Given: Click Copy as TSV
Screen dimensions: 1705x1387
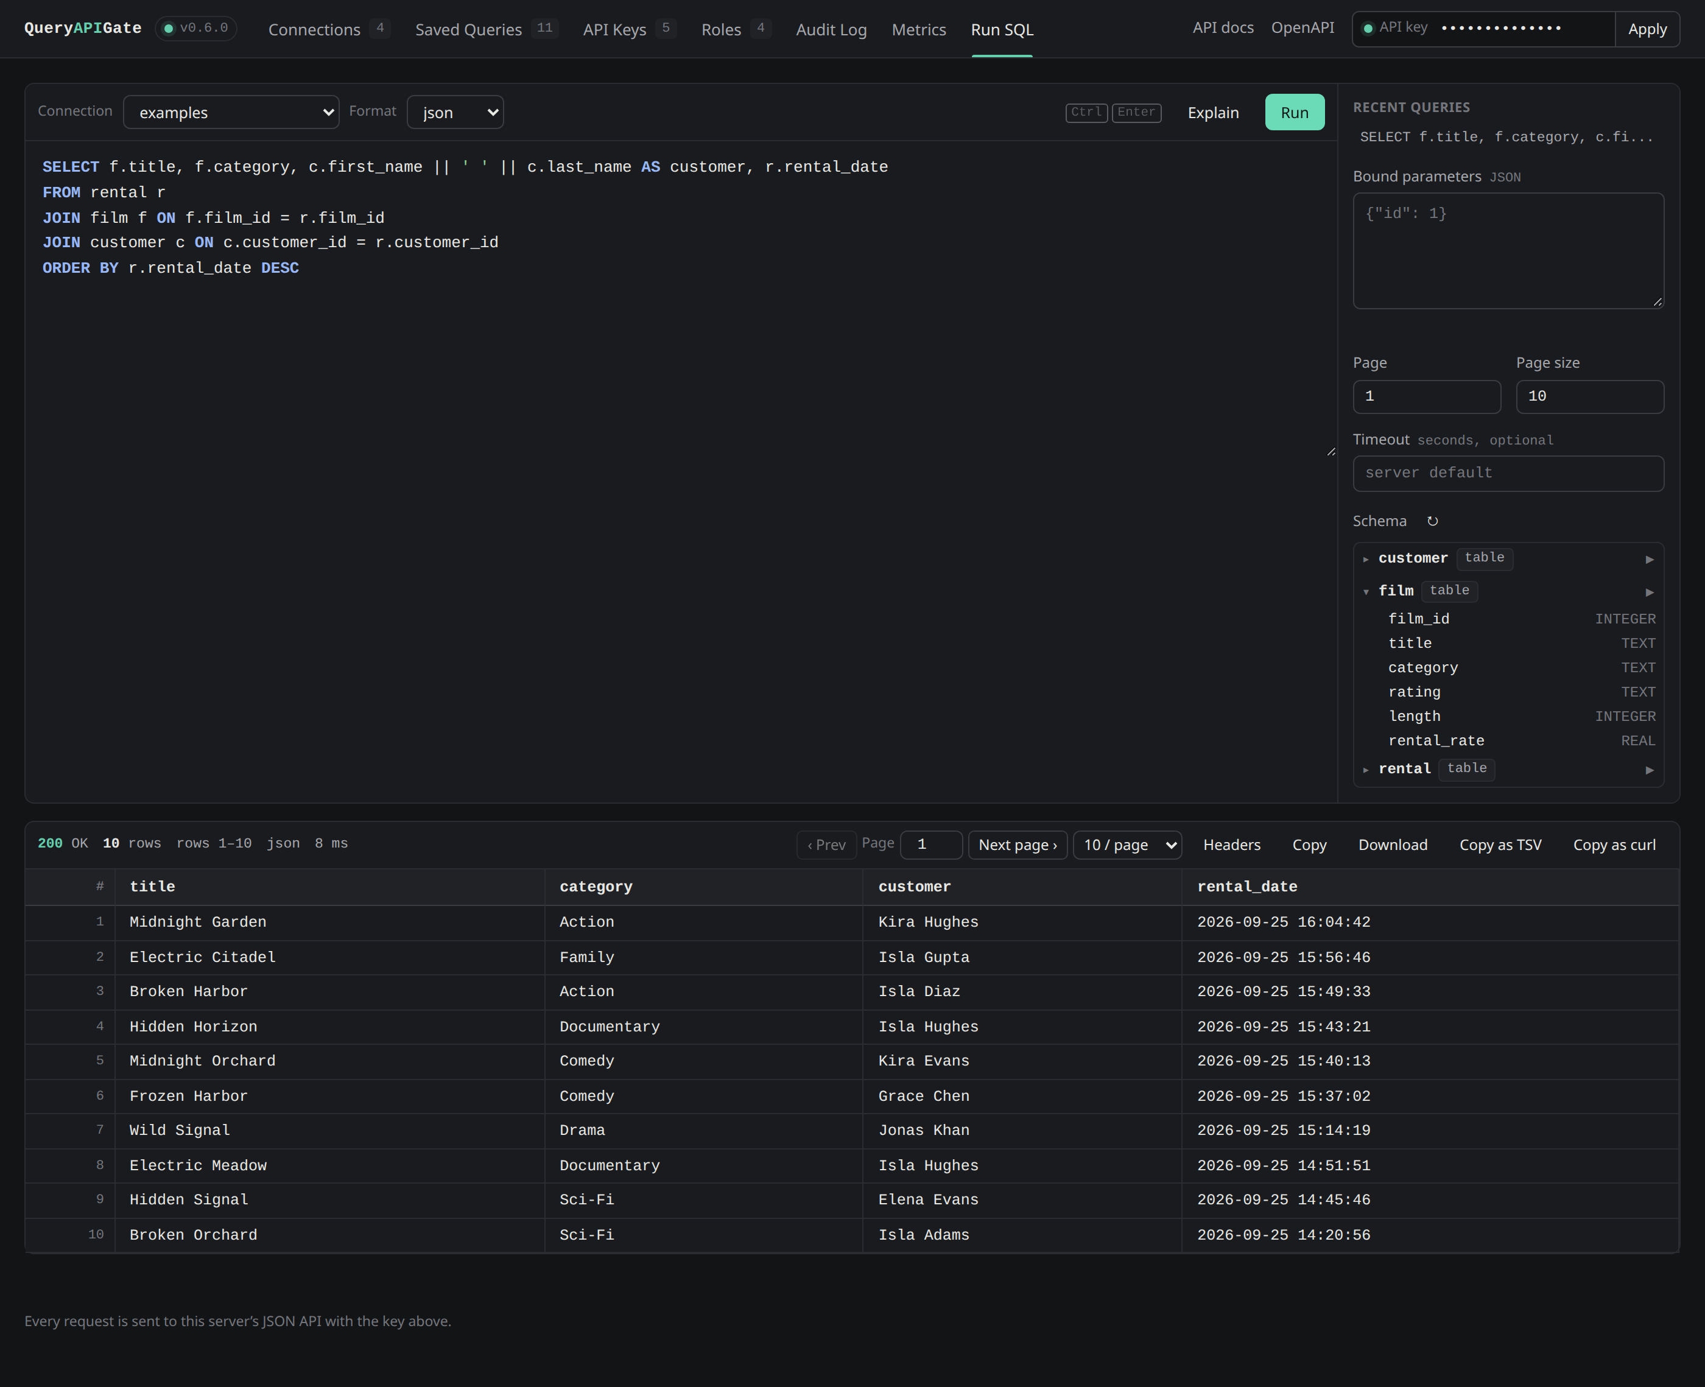Looking at the screenshot, I should point(1500,844).
